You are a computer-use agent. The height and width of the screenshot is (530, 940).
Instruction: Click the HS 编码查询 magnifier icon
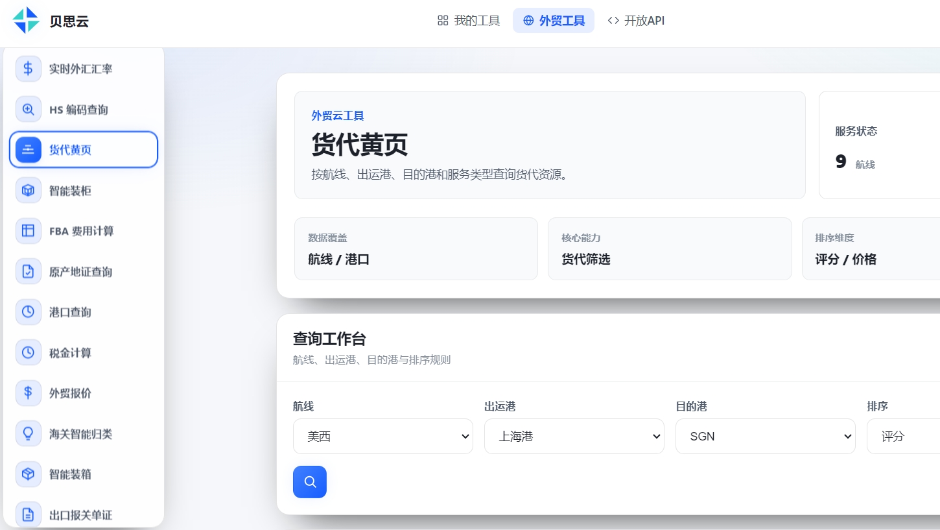click(x=28, y=110)
